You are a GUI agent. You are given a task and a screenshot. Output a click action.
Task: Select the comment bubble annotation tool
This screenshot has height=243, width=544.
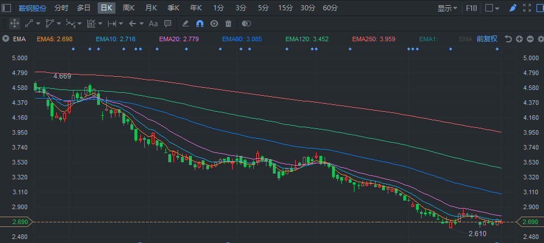pos(168,23)
